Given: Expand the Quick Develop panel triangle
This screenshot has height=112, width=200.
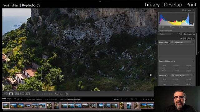Looking at the screenshot, I should point(194,34).
